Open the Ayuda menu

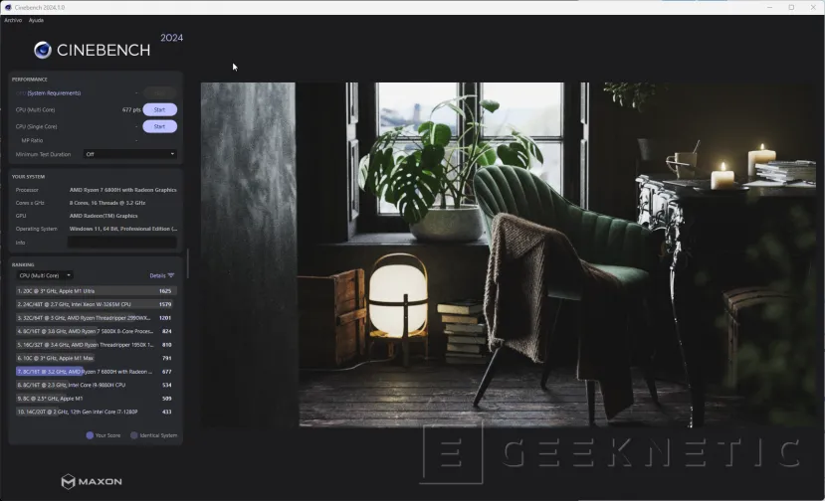(x=36, y=20)
